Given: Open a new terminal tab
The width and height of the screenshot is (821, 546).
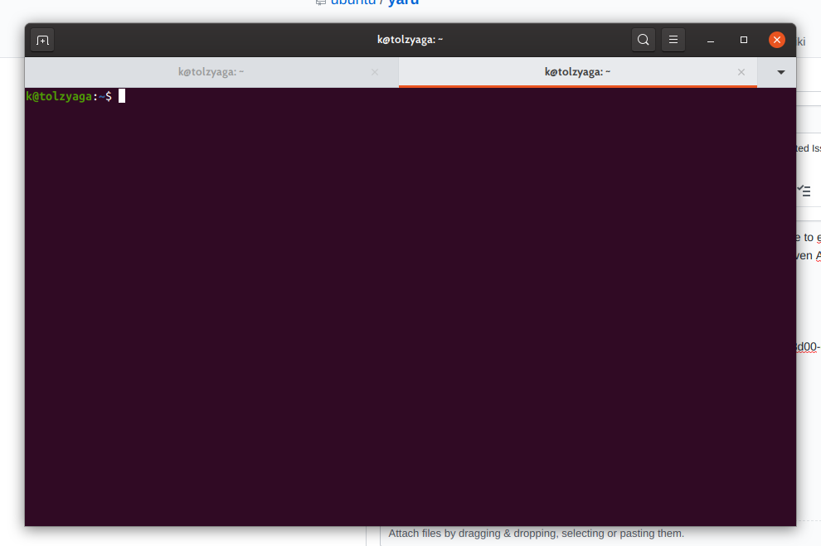Looking at the screenshot, I should pos(42,41).
